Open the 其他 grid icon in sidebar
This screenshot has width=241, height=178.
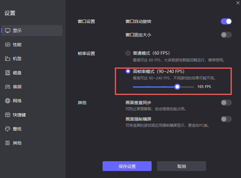(x=8, y=143)
